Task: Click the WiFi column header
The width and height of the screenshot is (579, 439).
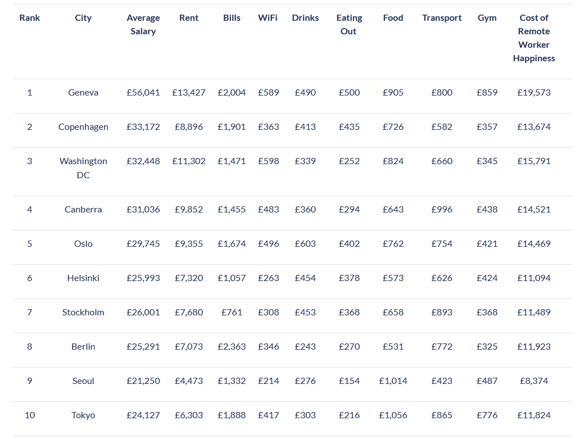Action: pyautogui.click(x=268, y=18)
